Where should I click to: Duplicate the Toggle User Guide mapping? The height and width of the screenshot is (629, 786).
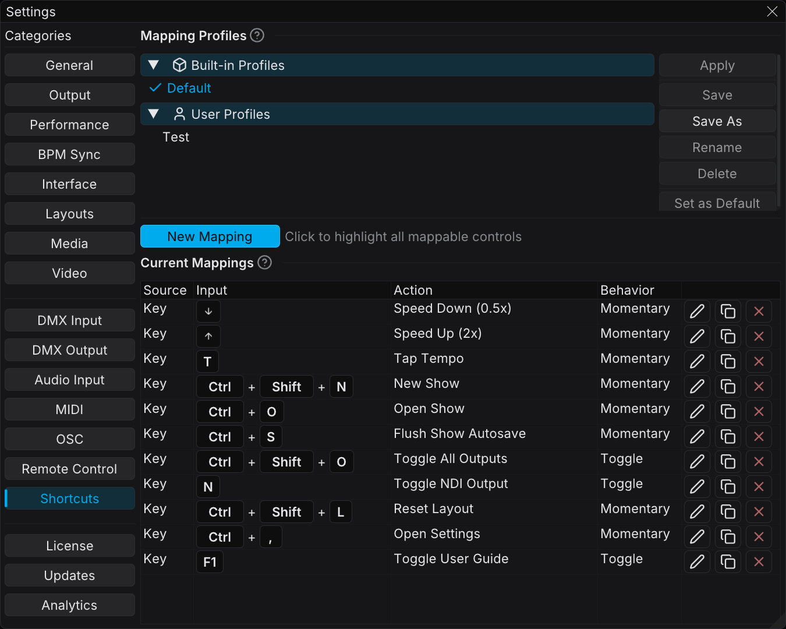coord(728,562)
